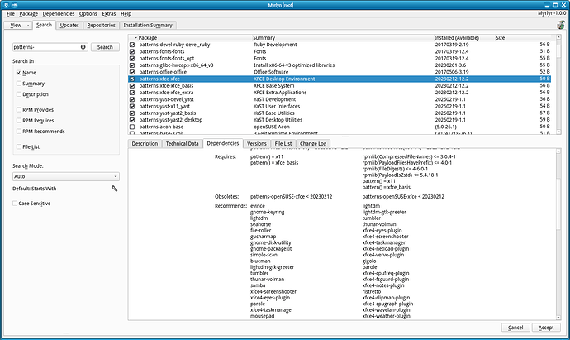Click the 'Office Software' summary cell

click(x=271, y=72)
